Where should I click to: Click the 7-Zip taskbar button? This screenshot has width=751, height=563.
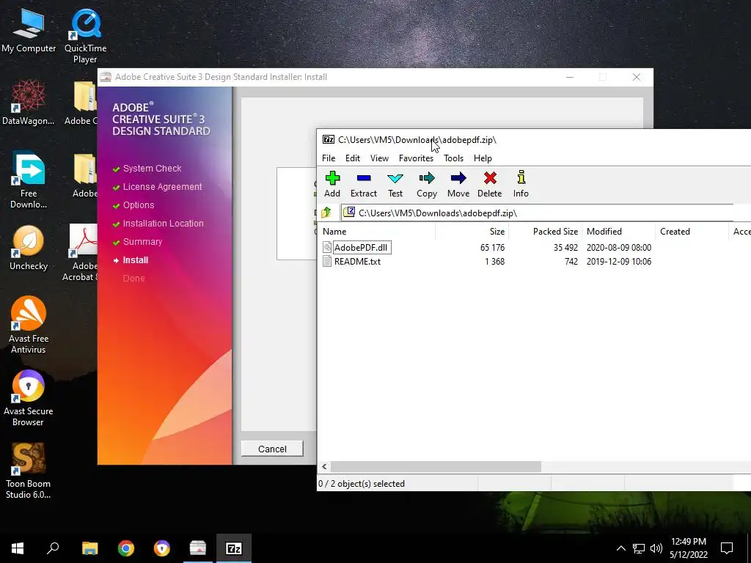(234, 548)
